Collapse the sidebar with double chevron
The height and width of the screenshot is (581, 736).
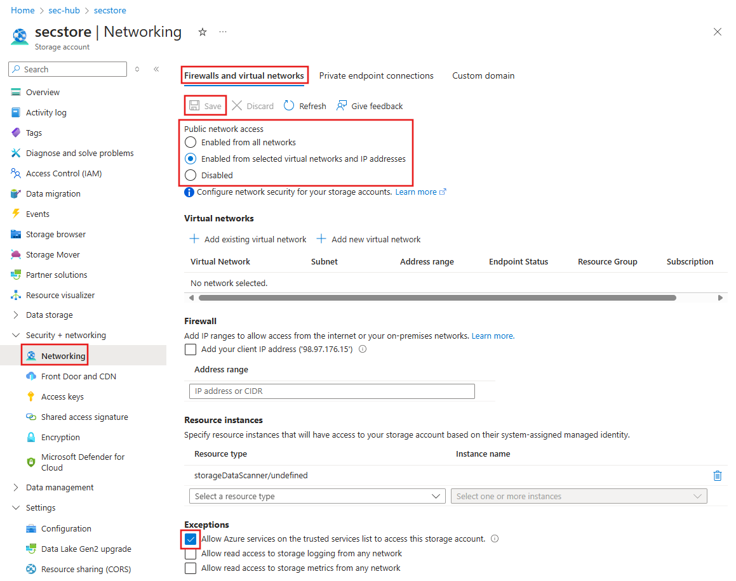156,69
